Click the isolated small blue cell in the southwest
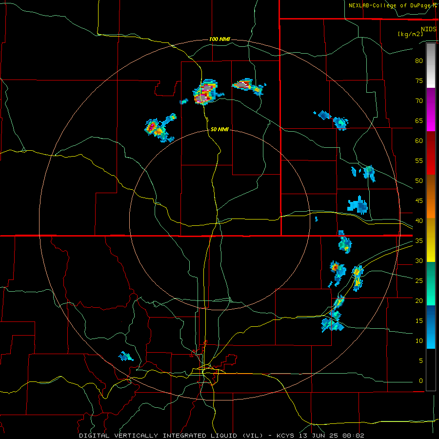The width and height of the screenshot is (439, 439). point(126,357)
